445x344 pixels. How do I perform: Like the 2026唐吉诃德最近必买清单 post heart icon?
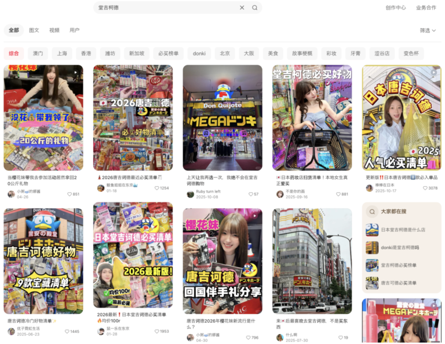[156, 188]
